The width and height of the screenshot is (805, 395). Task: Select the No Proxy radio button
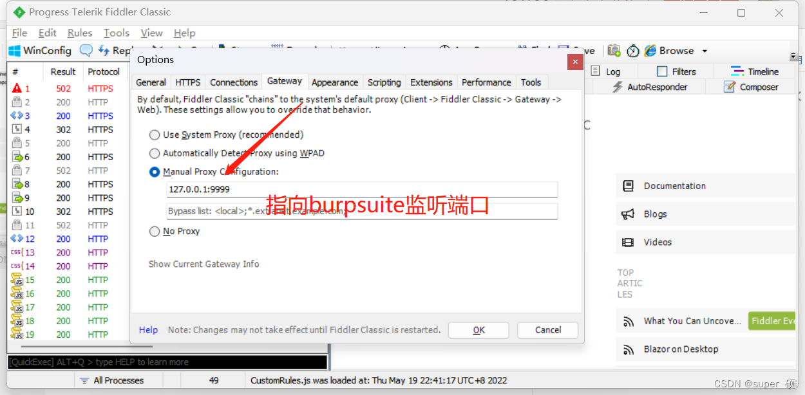(x=155, y=232)
